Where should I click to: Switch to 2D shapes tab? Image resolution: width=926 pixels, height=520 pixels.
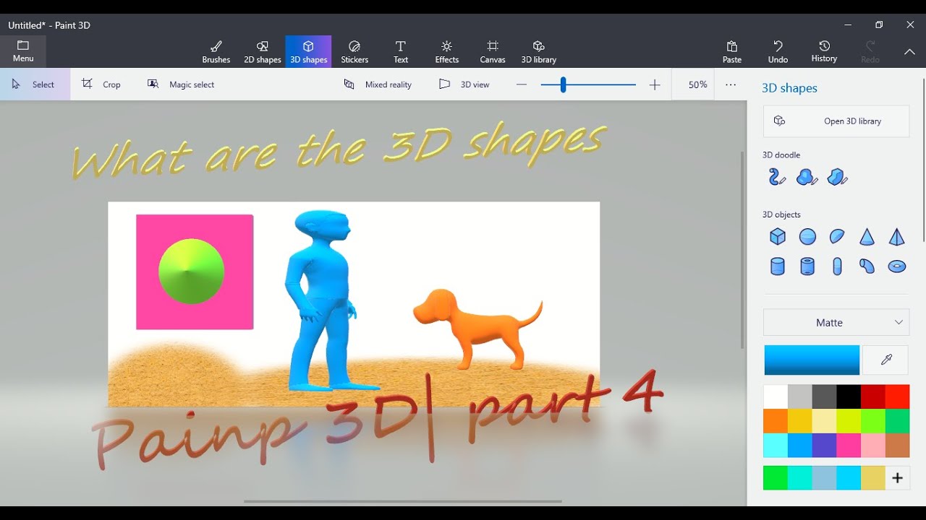coord(263,52)
